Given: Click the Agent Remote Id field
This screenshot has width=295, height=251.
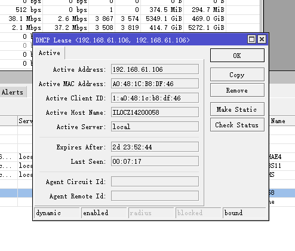Looking at the screenshot, I should click(x=155, y=196).
